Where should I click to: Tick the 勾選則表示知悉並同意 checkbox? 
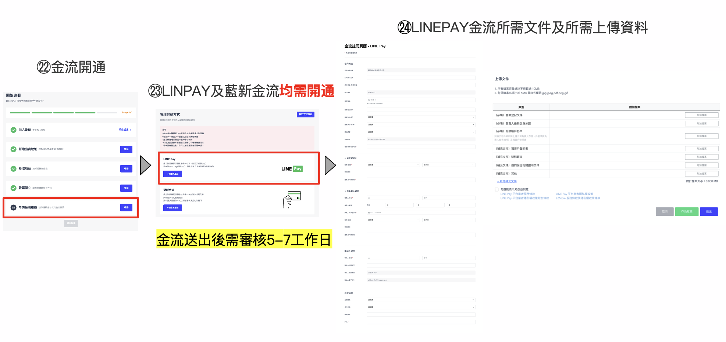[497, 190]
